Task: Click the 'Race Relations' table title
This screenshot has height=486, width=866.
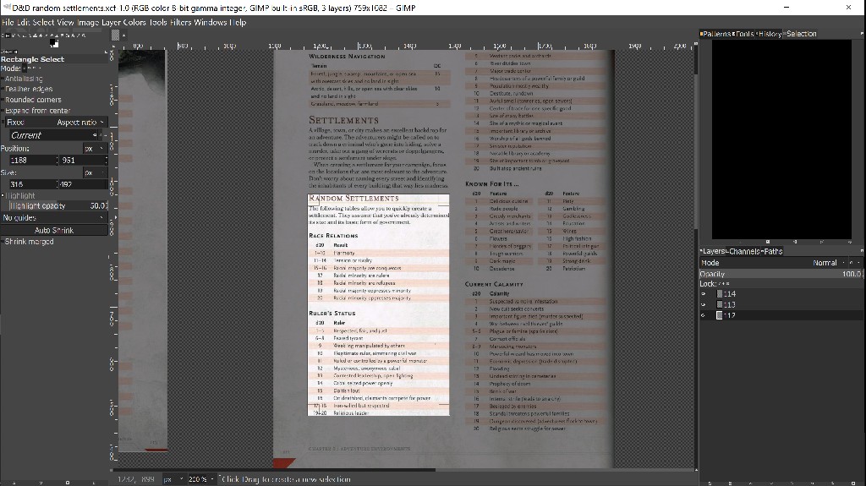Action: (x=333, y=236)
